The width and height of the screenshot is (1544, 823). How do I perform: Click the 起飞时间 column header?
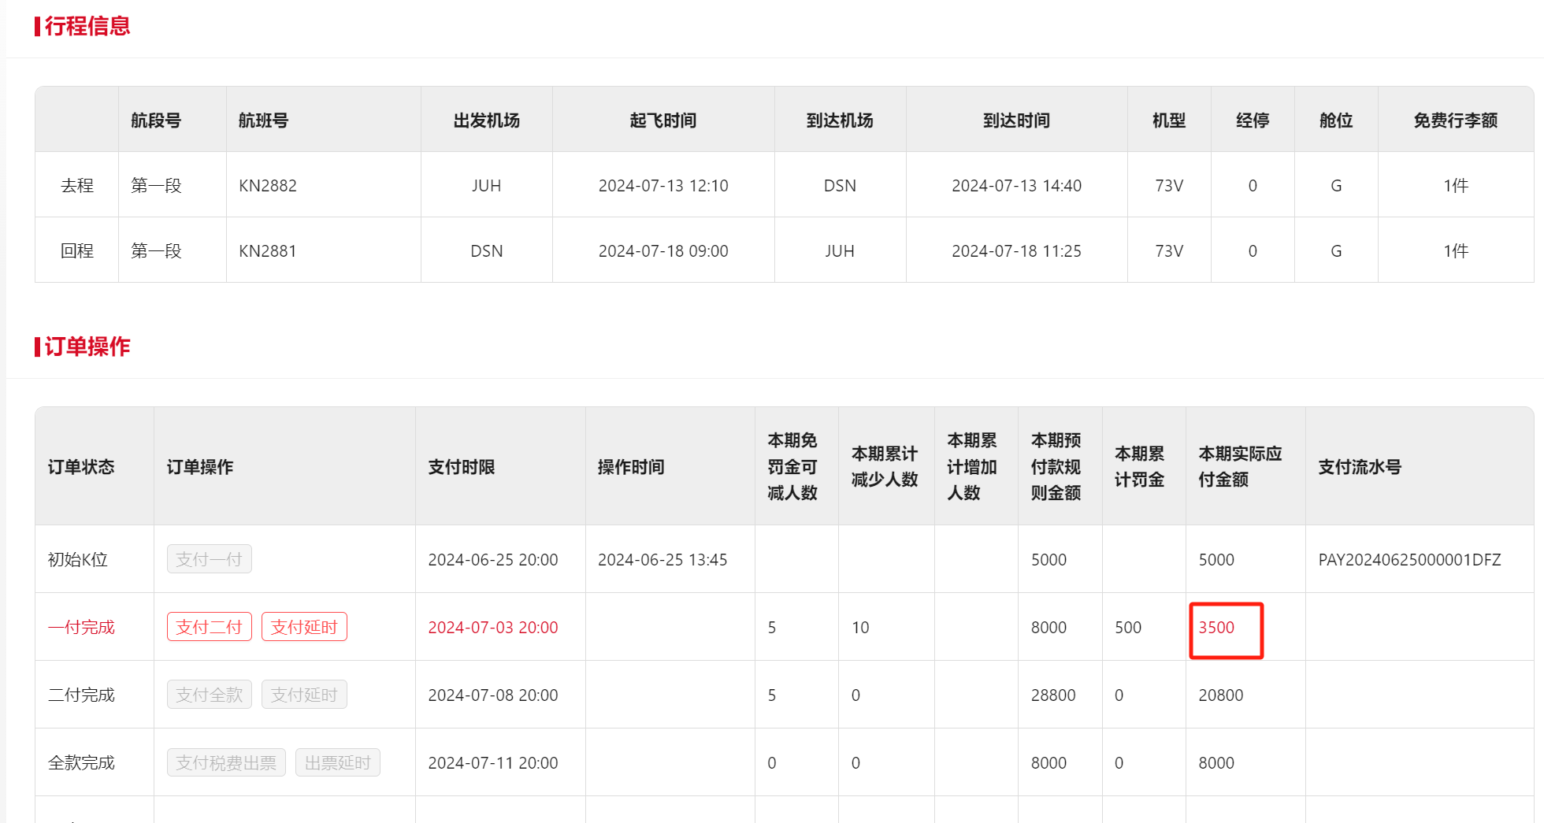coord(663,120)
